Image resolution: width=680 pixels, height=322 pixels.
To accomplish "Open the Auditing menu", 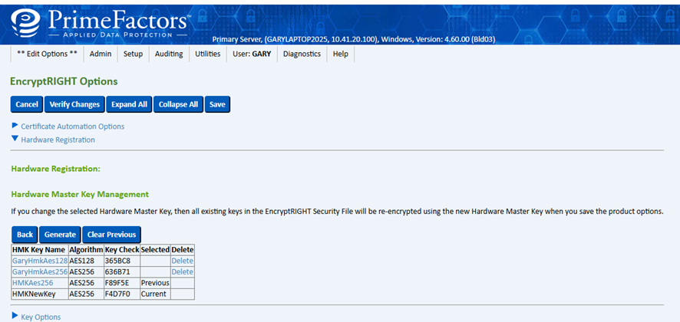I will tap(169, 54).
